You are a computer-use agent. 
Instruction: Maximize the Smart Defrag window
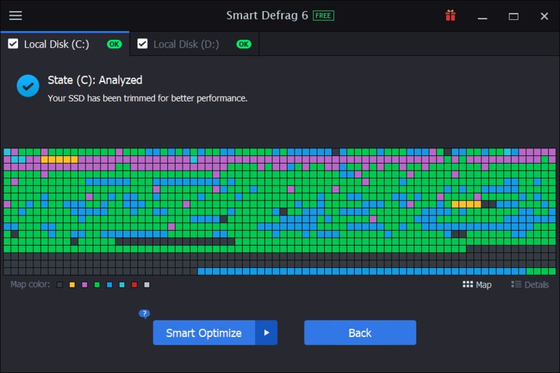pos(514,17)
